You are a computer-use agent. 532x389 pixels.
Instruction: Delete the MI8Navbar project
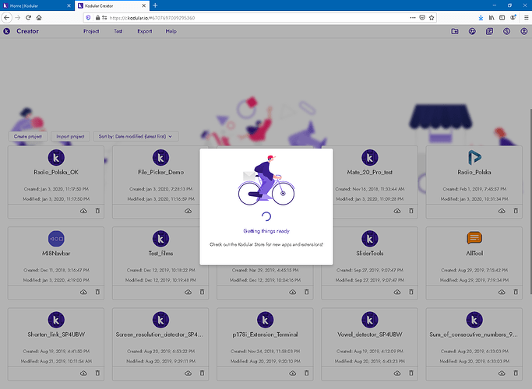[x=97, y=292]
